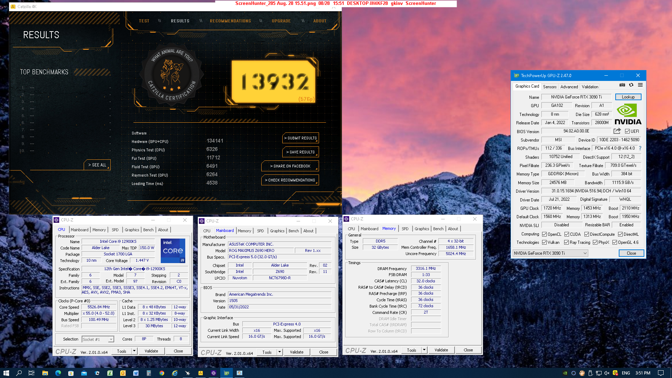Image resolution: width=672 pixels, height=378 pixels.
Task: Toggle the PhysX checkbox
Action: [x=595, y=242]
